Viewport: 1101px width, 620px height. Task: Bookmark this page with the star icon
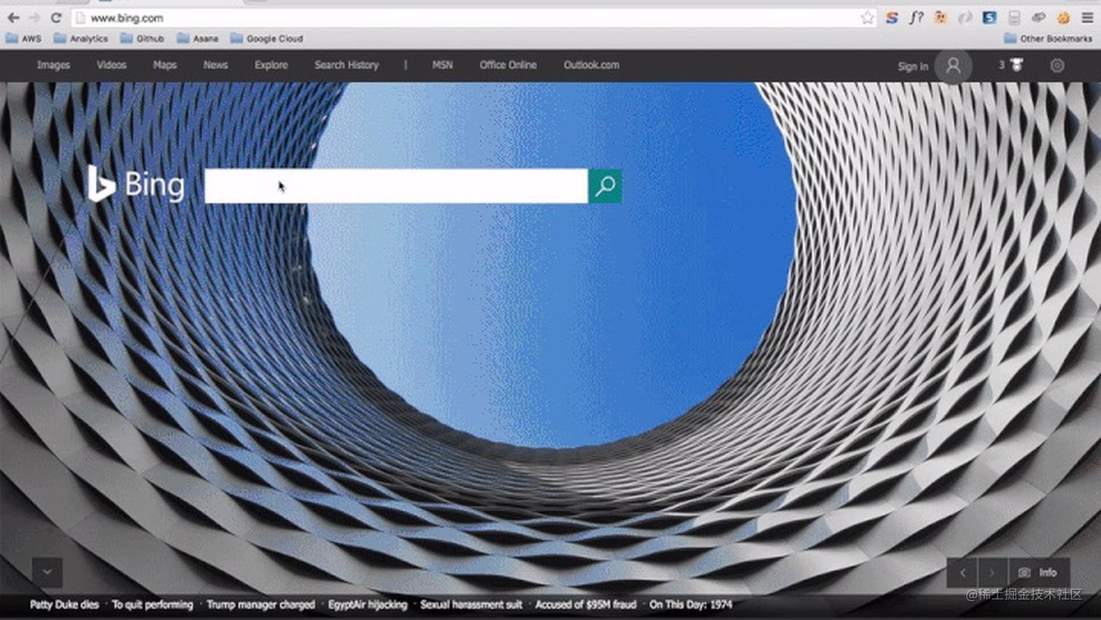[867, 17]
